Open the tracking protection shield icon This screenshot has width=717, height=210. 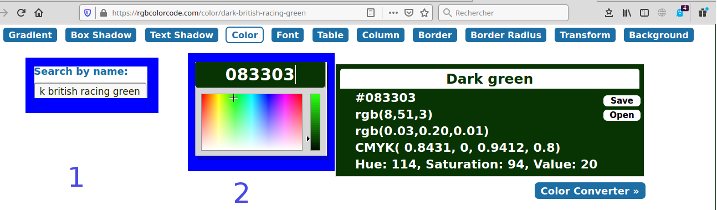88,12
